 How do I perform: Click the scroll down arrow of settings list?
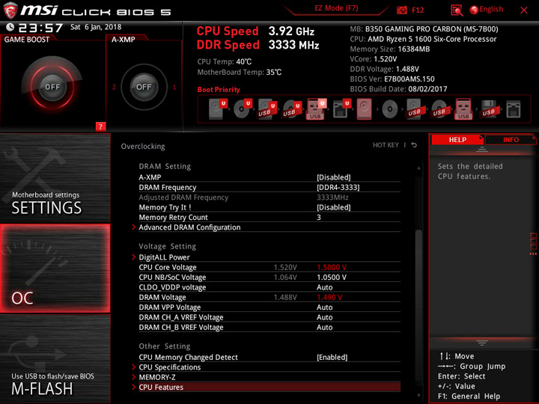pyautogui.click(x=418, y=396)
